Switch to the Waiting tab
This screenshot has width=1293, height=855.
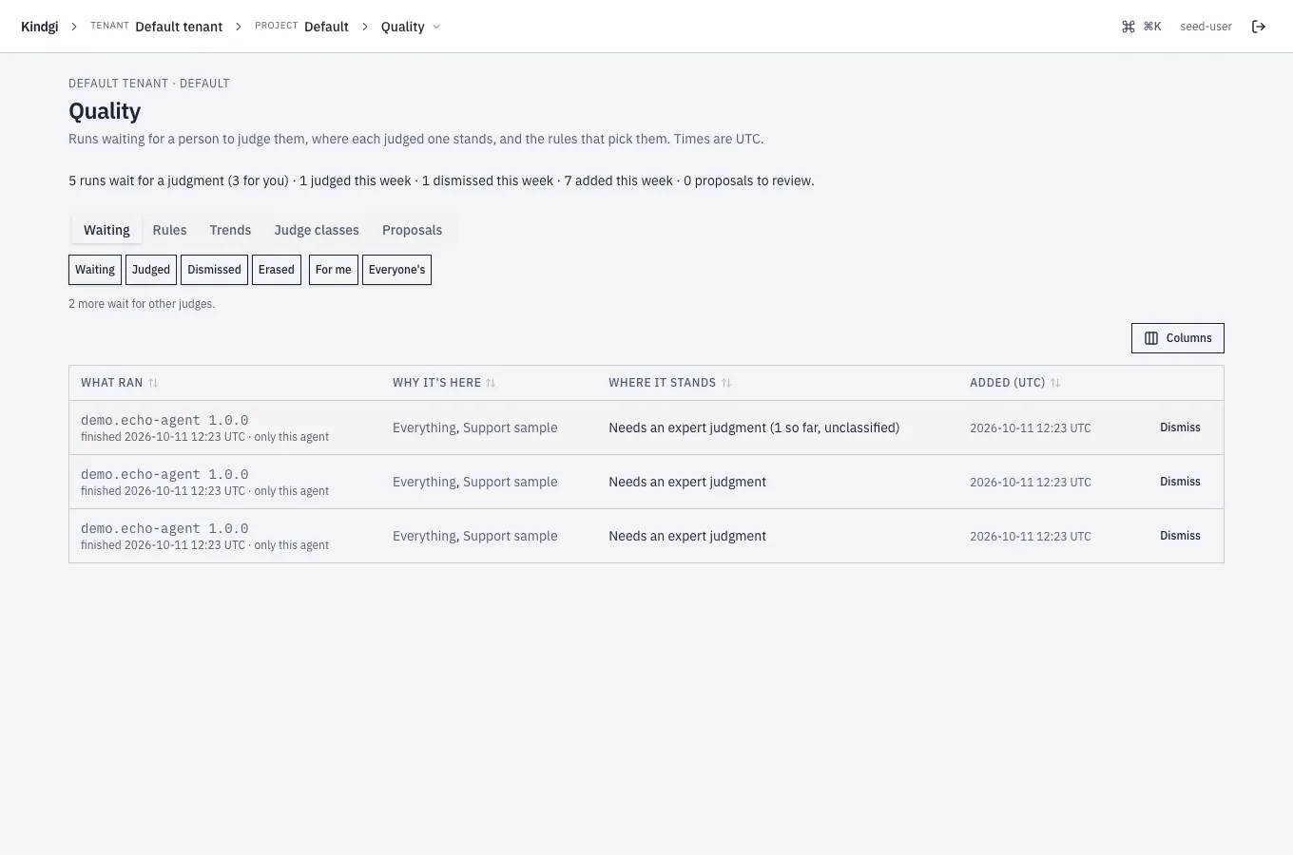click(106, 230)
